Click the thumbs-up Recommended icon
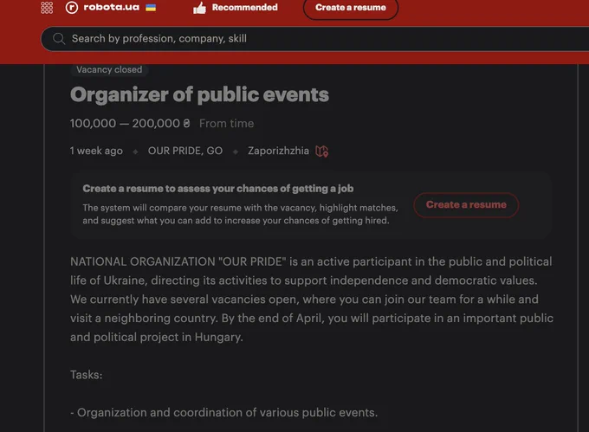 (x=199, y=8)
